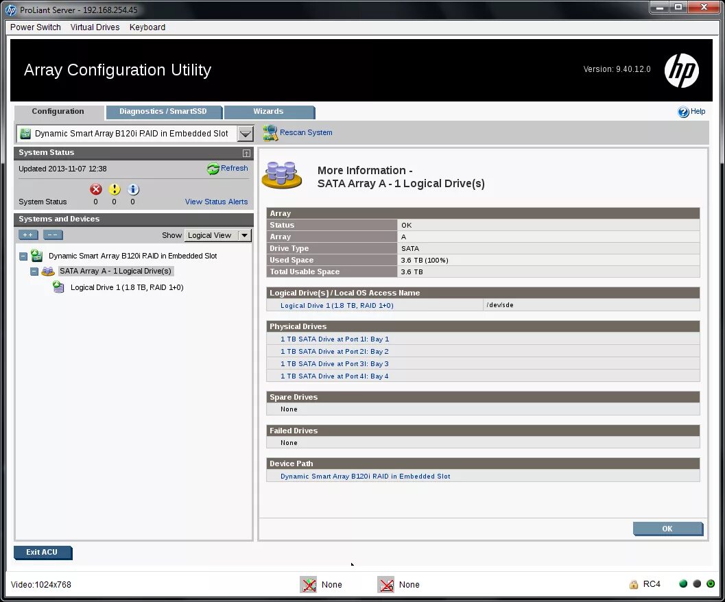
Task: Select 'Logical Drive 1 (1.8 TB, RAID 1+0)' tree item
Action: tap(127, 287)
